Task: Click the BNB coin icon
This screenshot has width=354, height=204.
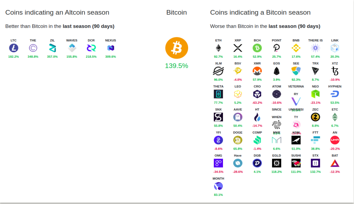Action: [x=296, y=48]
